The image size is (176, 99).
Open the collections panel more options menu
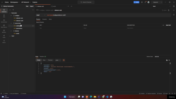[33, 10]
